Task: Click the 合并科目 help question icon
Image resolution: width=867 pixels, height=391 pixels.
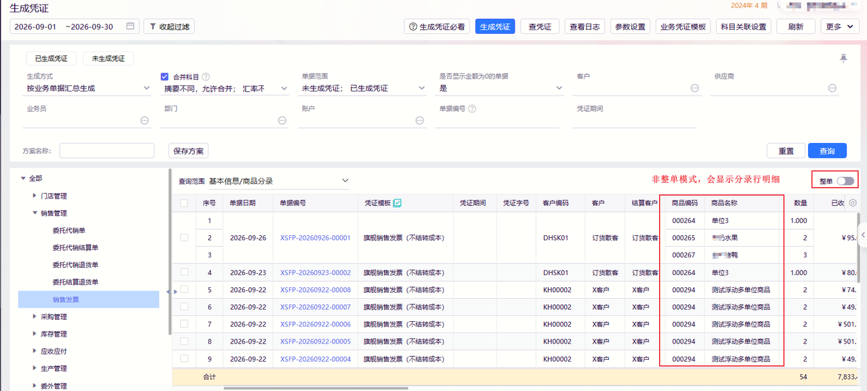Action: click(206, 77)
